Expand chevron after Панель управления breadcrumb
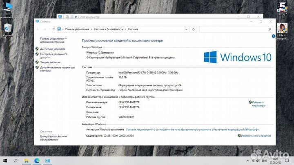Screen dimensions: 294x165 (x=91, y=29)
